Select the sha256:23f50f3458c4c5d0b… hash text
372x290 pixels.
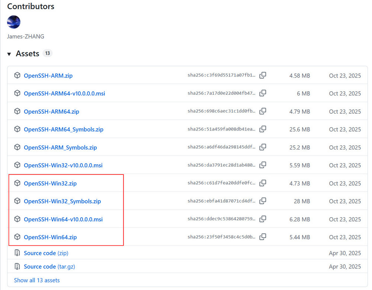click(x=221, y=237)
